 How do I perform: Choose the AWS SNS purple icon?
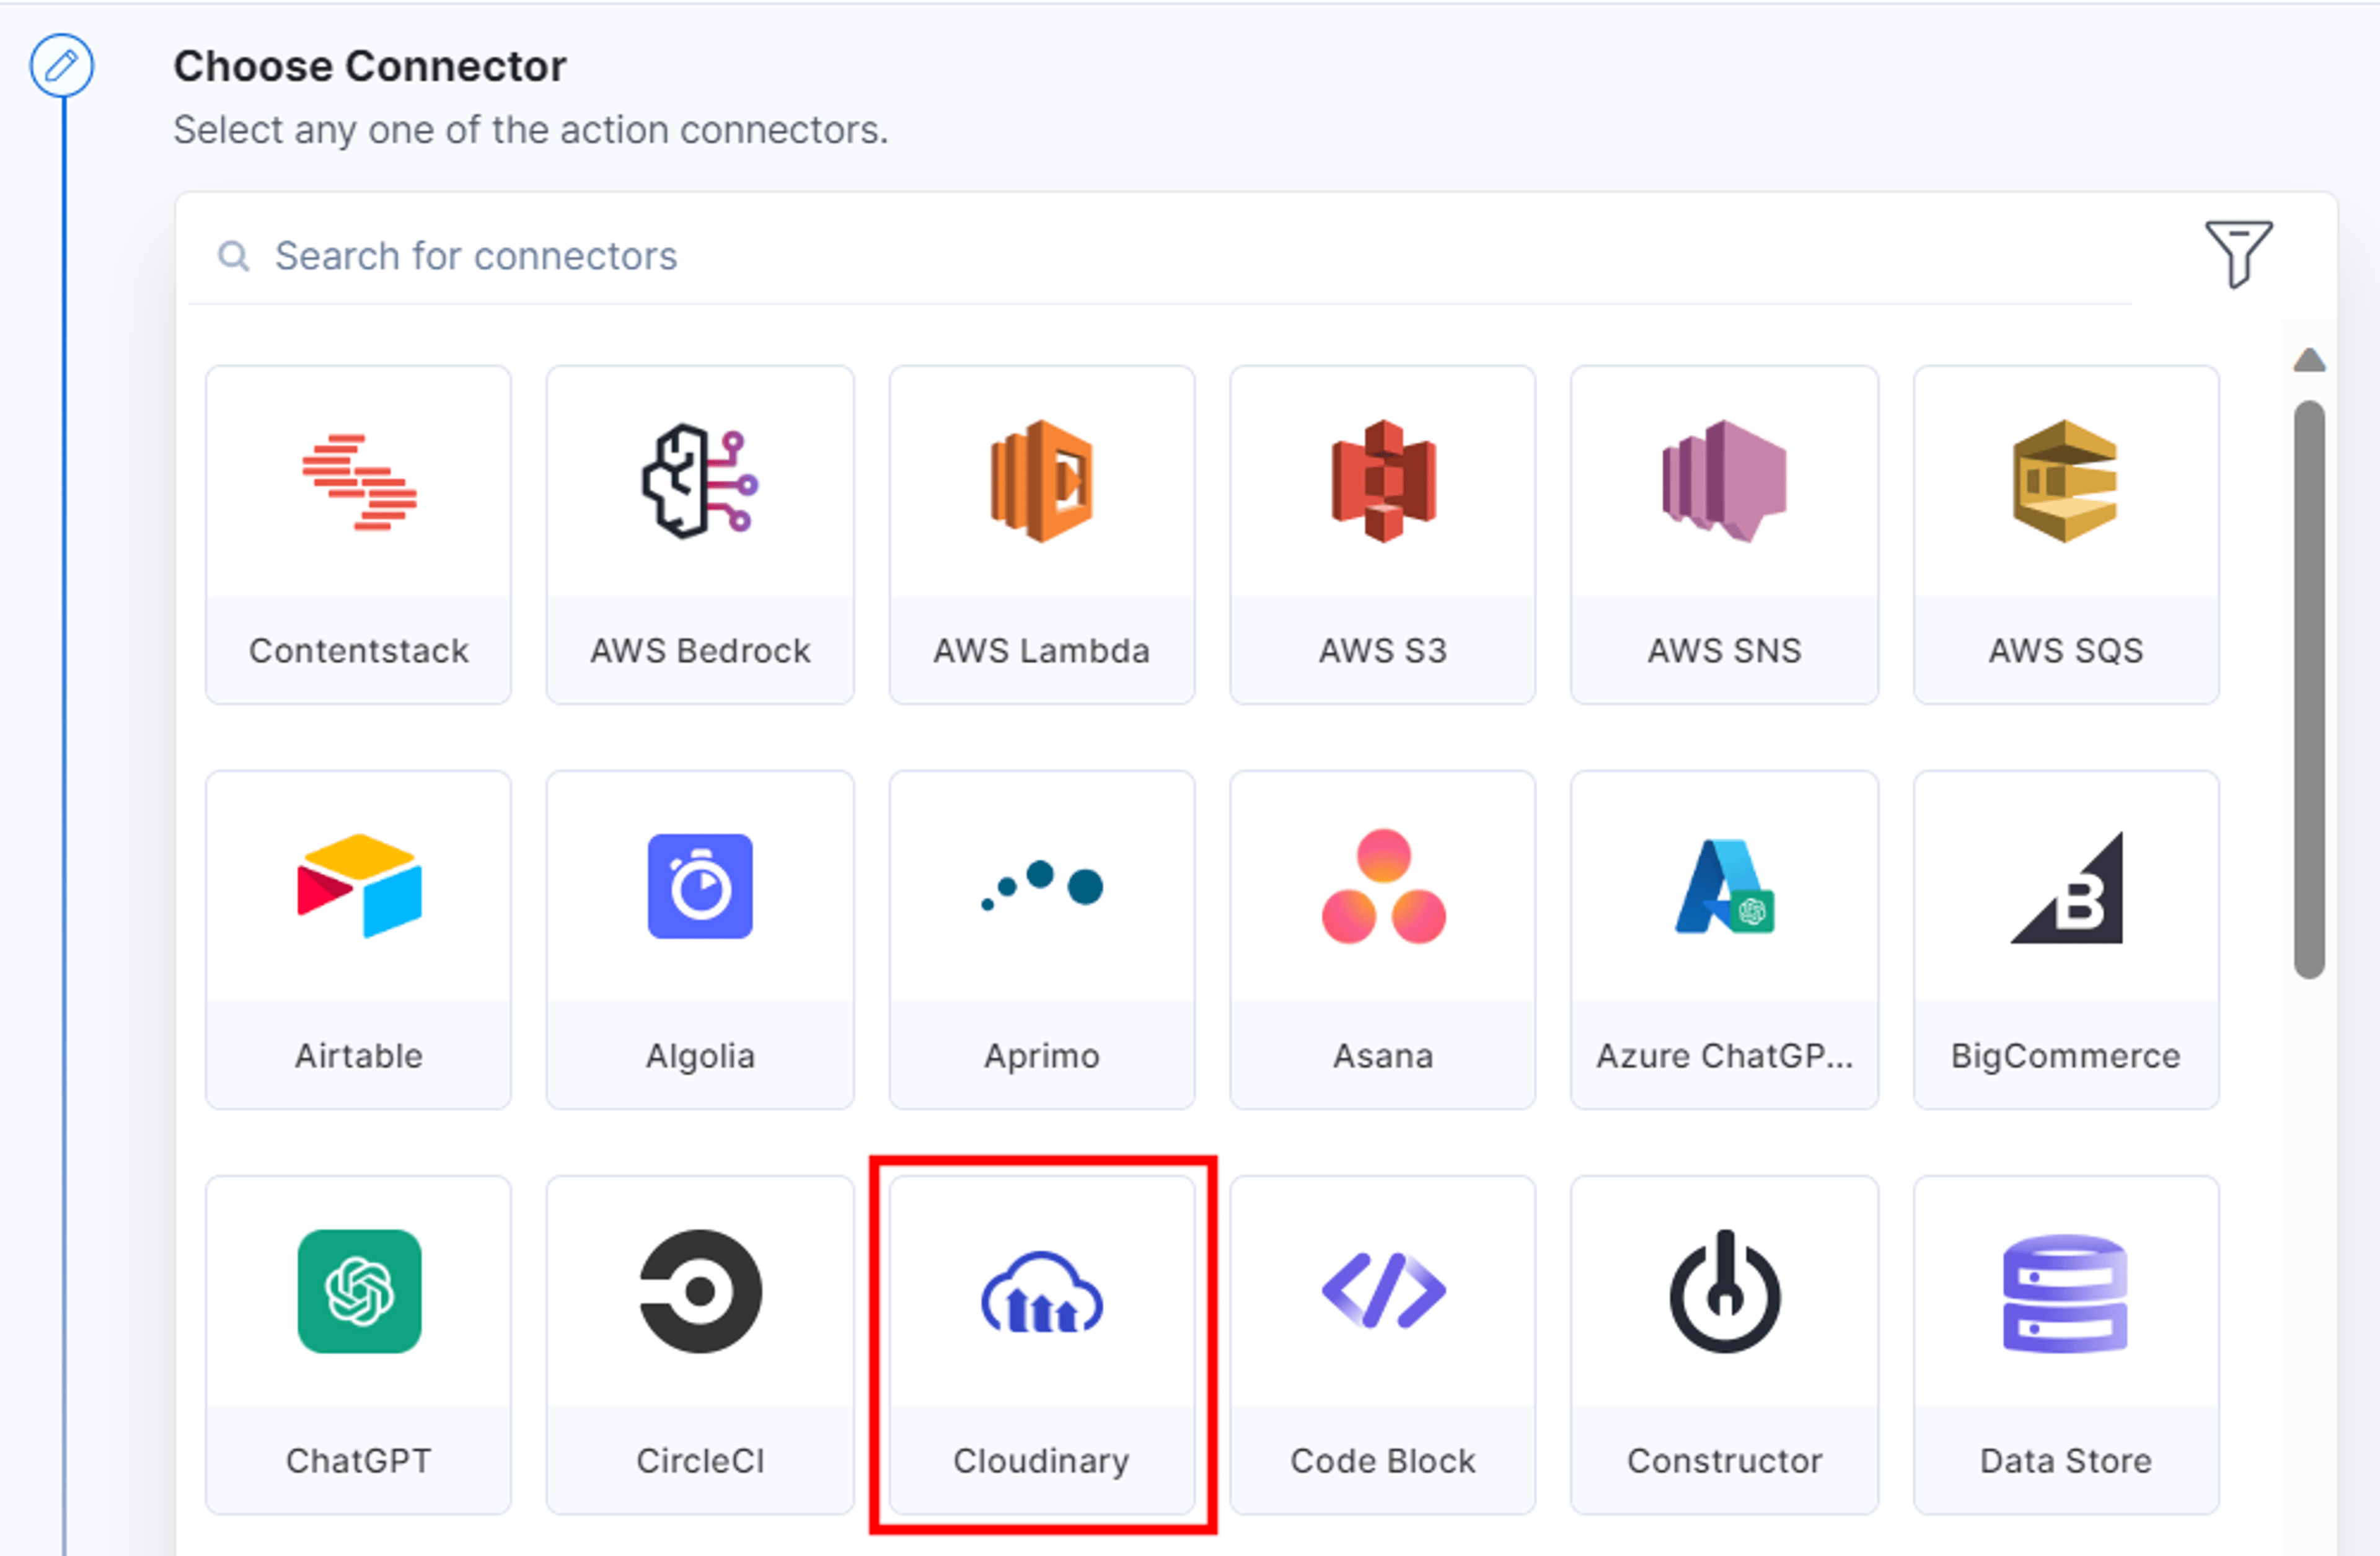tap(1724, 482)
